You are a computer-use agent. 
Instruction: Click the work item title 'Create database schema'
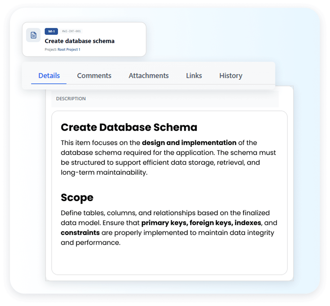coord(79,41)
